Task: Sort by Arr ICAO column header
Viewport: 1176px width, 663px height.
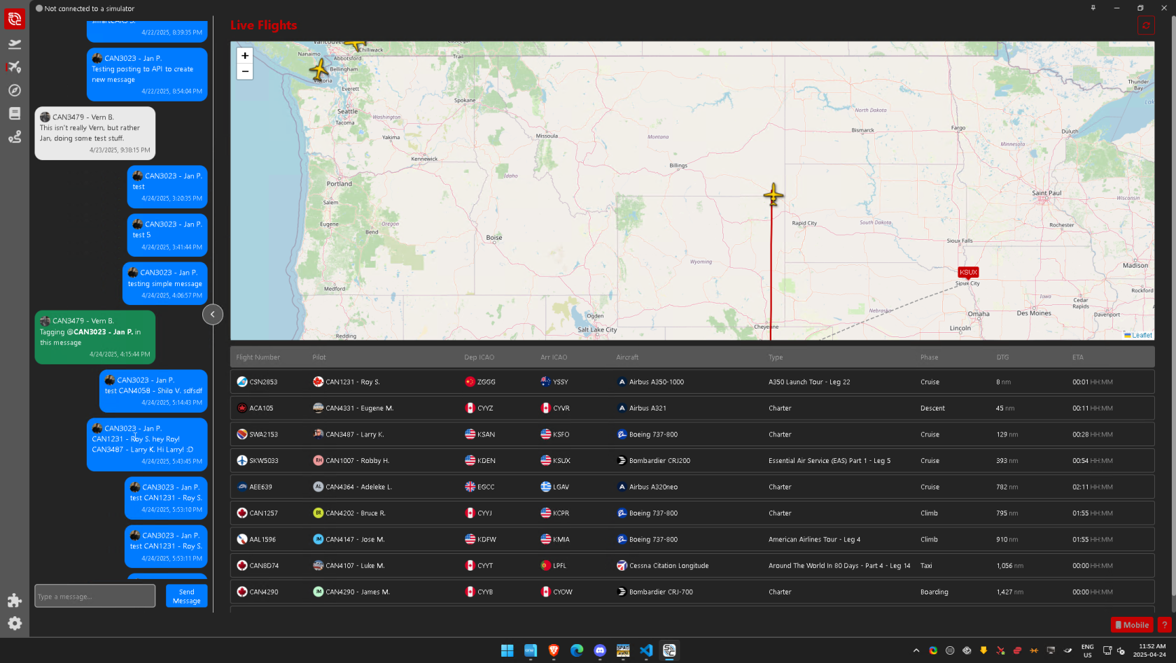Action: tap(554, 357)
